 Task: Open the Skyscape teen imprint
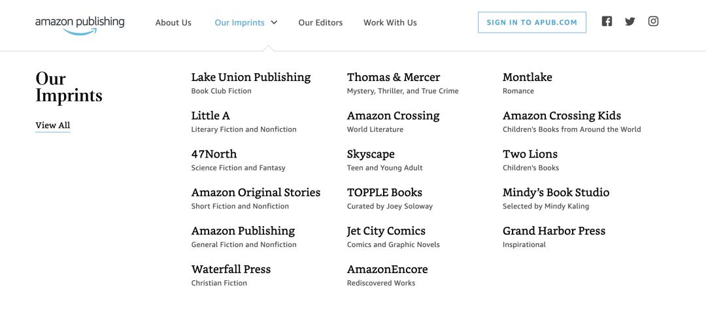tap(371, 154)
